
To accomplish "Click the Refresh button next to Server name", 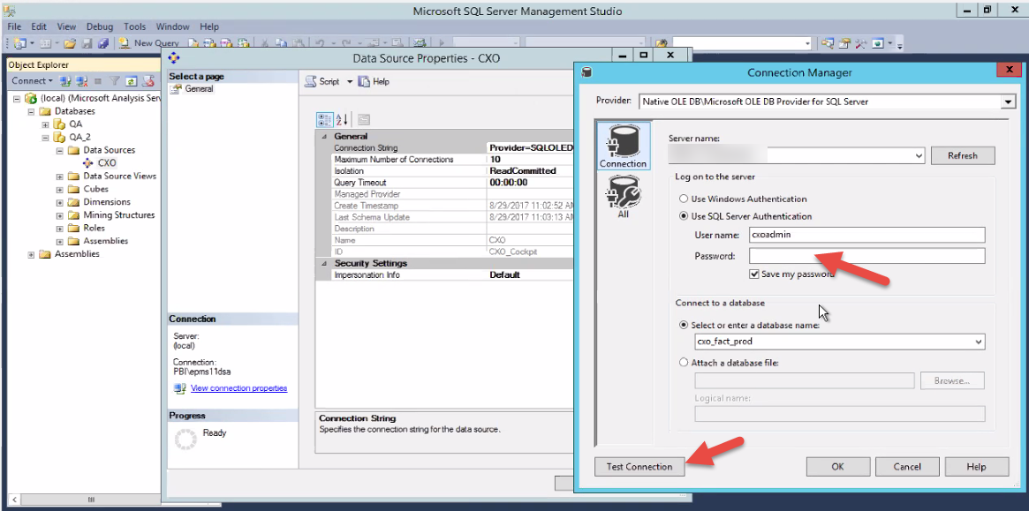I will click(963, 156).
